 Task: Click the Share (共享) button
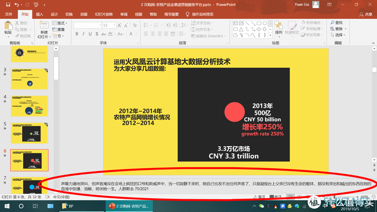(x=366, y=14)
